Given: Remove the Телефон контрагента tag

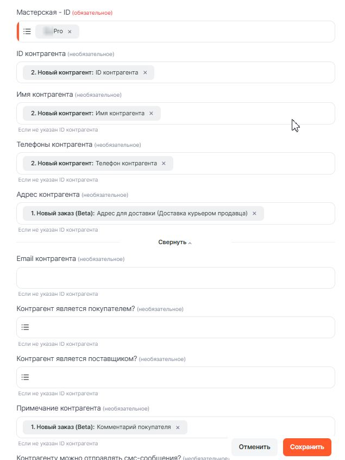Looking at the screenshot, I should [164, 163].
